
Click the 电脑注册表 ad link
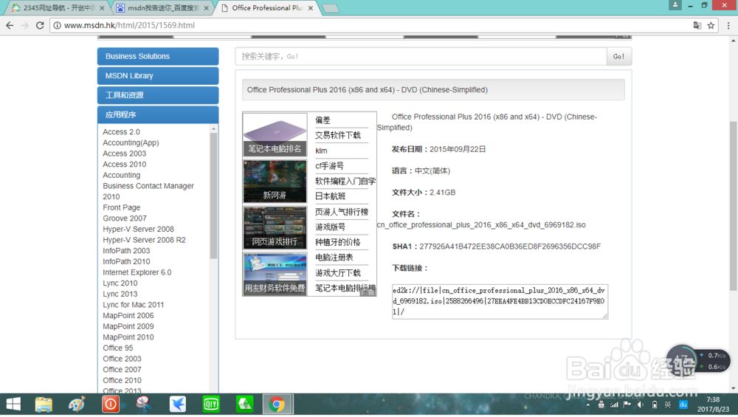[334, 258]
